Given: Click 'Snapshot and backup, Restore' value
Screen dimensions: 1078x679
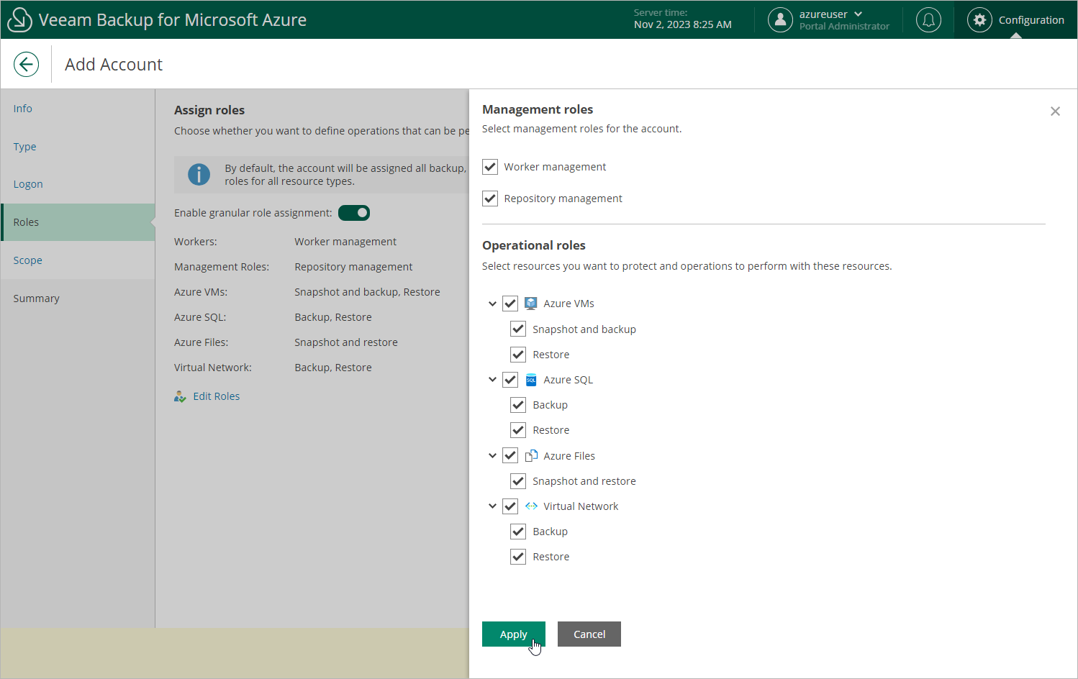Looking at the screenshot, I should (367, 292).
